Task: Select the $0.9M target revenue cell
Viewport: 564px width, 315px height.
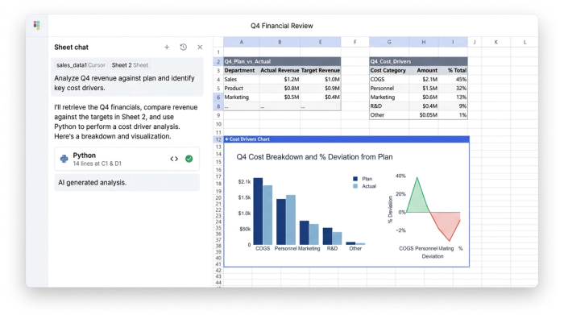Action: 320,89
